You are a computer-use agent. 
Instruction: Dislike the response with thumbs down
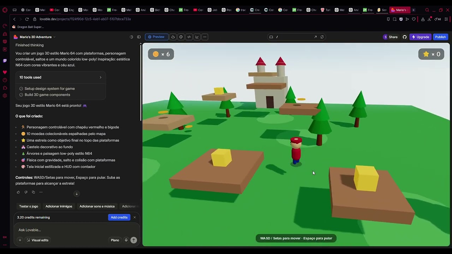coord(26,192)
